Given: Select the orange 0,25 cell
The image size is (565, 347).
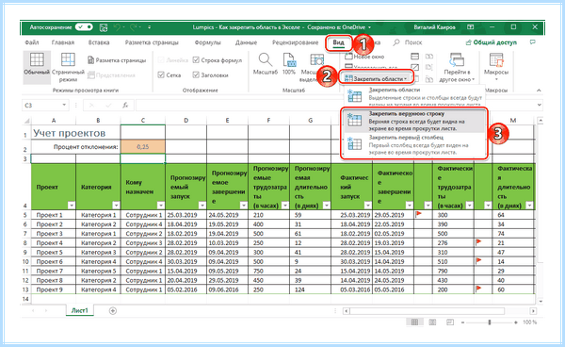Looking at the screenshot, I should 143,147.
